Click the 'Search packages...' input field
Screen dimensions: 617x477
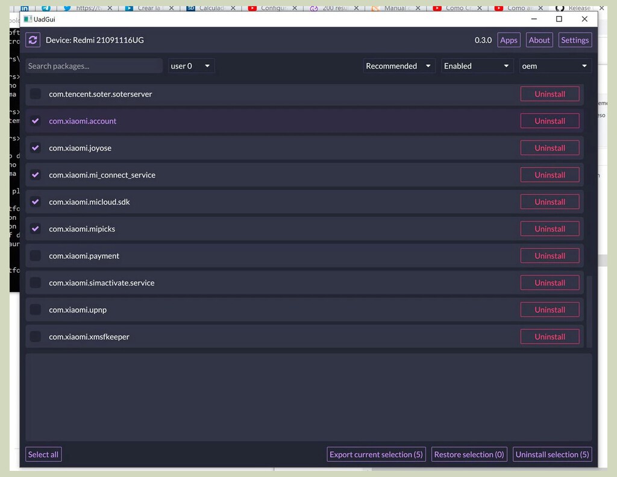point(94,66)
